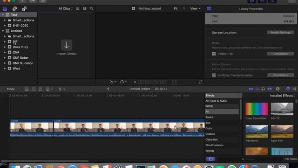Image resolution: width=298 pixels, height=168 pixels.
Task: Expand the ONR Sober event
Action: tap(5, 58)
